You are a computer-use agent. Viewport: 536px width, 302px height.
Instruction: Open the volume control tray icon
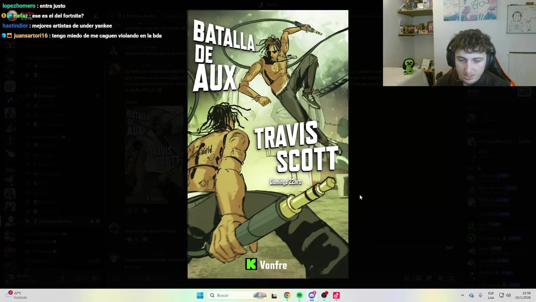pyautogui.click(x=508, y=295)
